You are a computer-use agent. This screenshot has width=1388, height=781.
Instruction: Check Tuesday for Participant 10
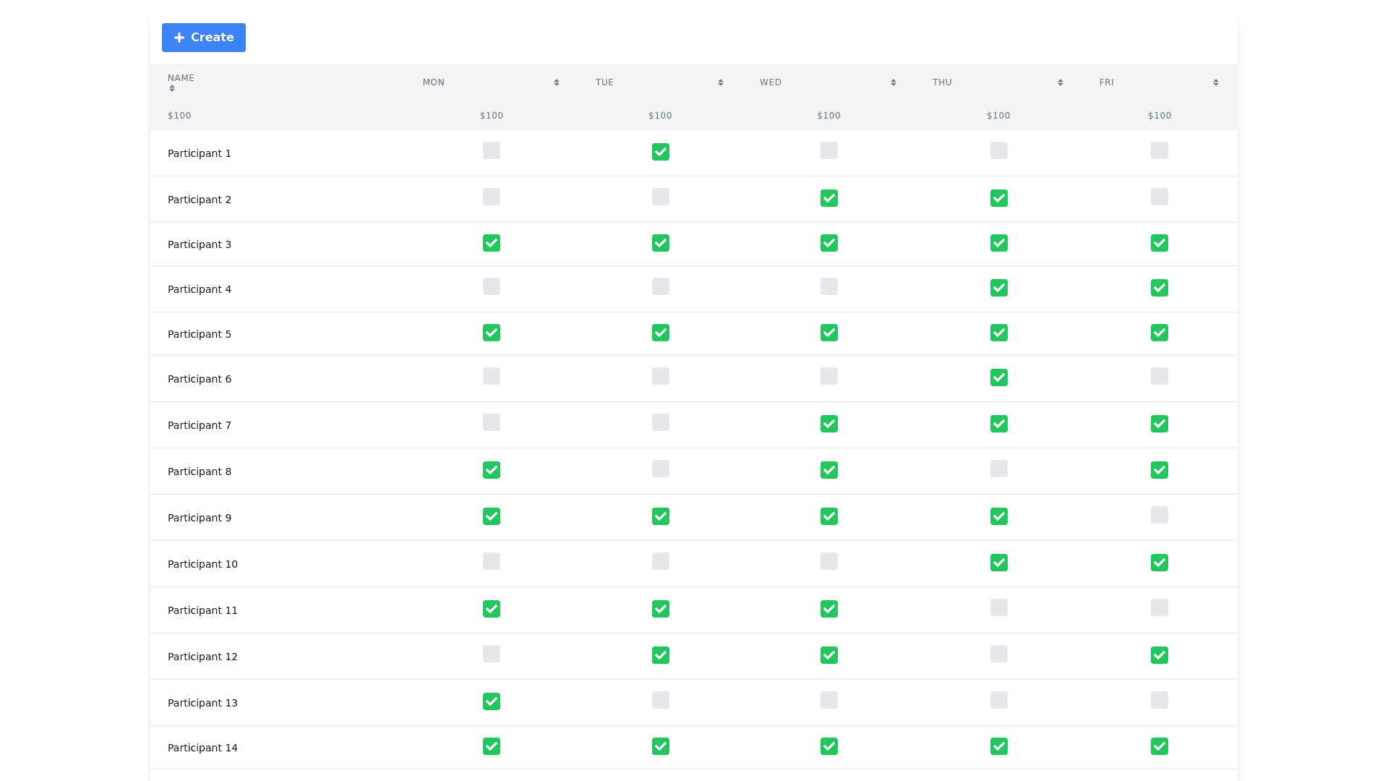tap(660, 561)
